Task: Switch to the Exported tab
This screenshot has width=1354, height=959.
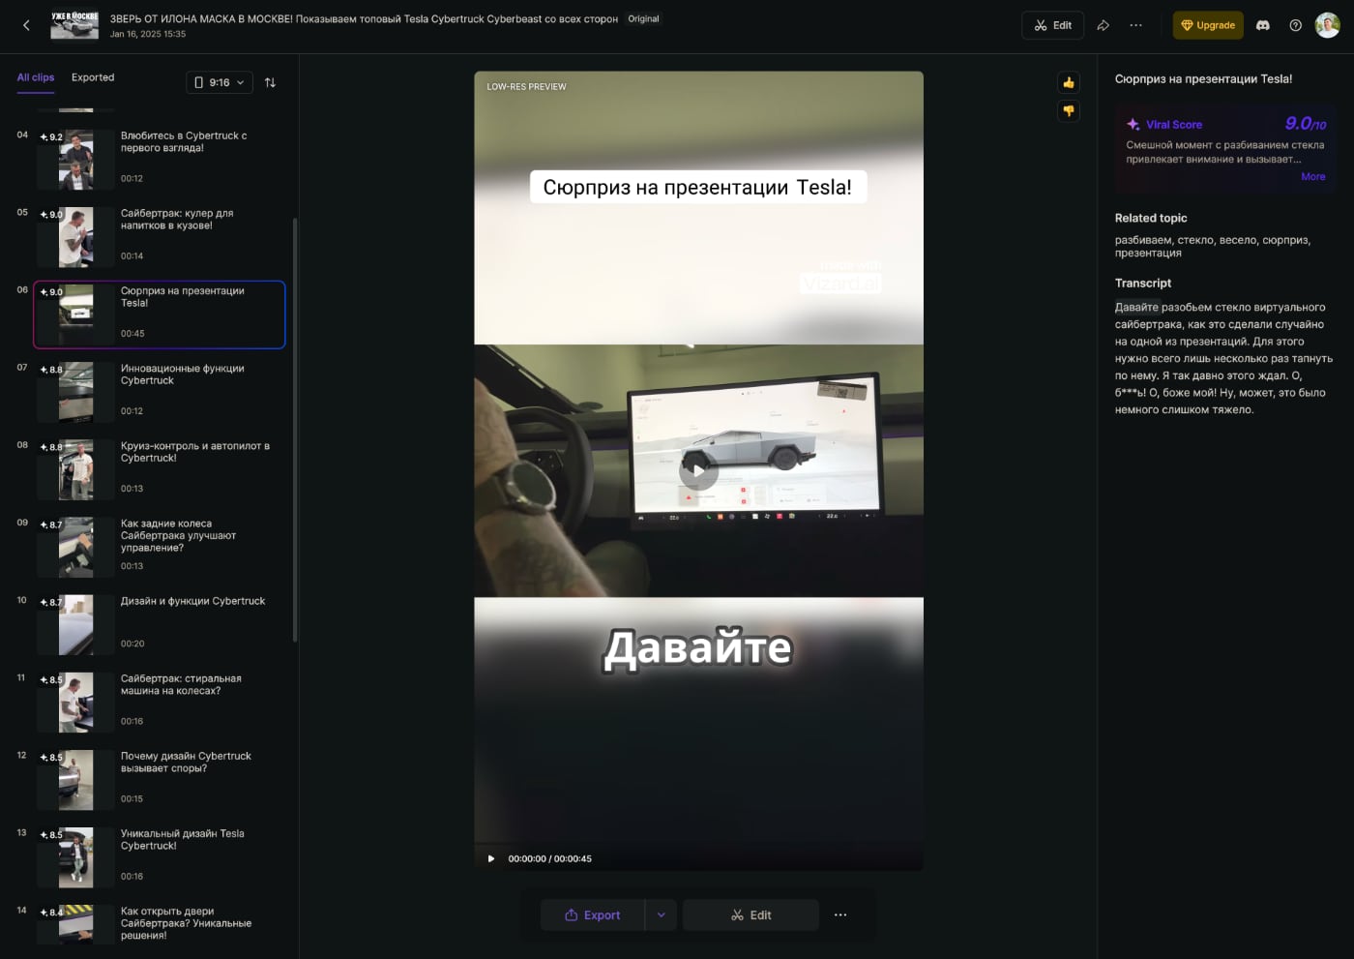Action: click(x=93, y=77)
